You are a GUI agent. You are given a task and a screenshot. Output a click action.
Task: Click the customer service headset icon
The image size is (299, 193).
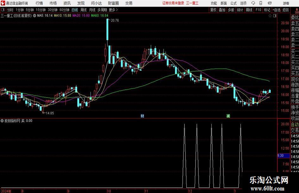253,3
